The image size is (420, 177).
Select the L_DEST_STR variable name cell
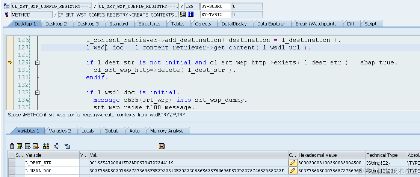point(52,162)
